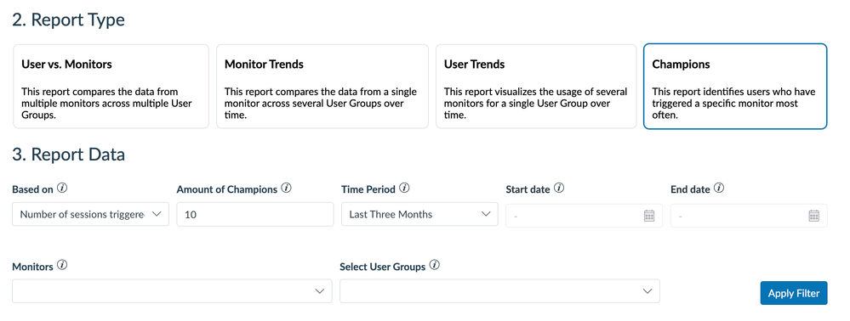
Task: Open the Start date calendar icon
Action: coord(649,216)
